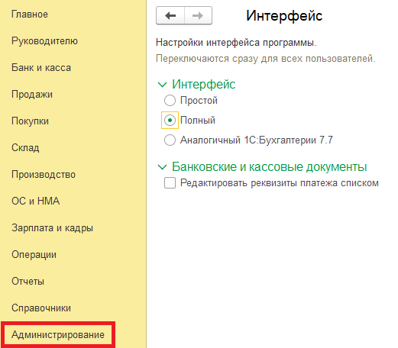Collapse Банковские и кассовые документы section

tap(162, 167)
